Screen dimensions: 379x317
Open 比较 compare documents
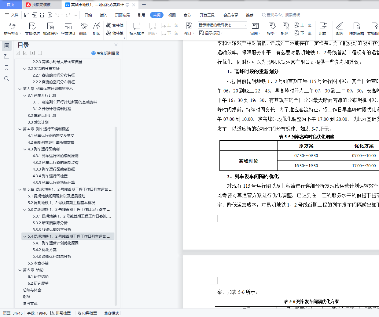(324, 29)
